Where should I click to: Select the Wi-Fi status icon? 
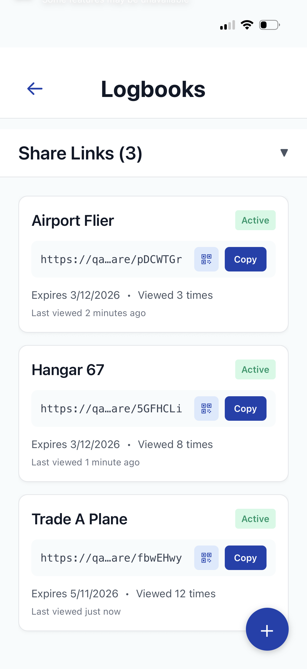point(247,25)
